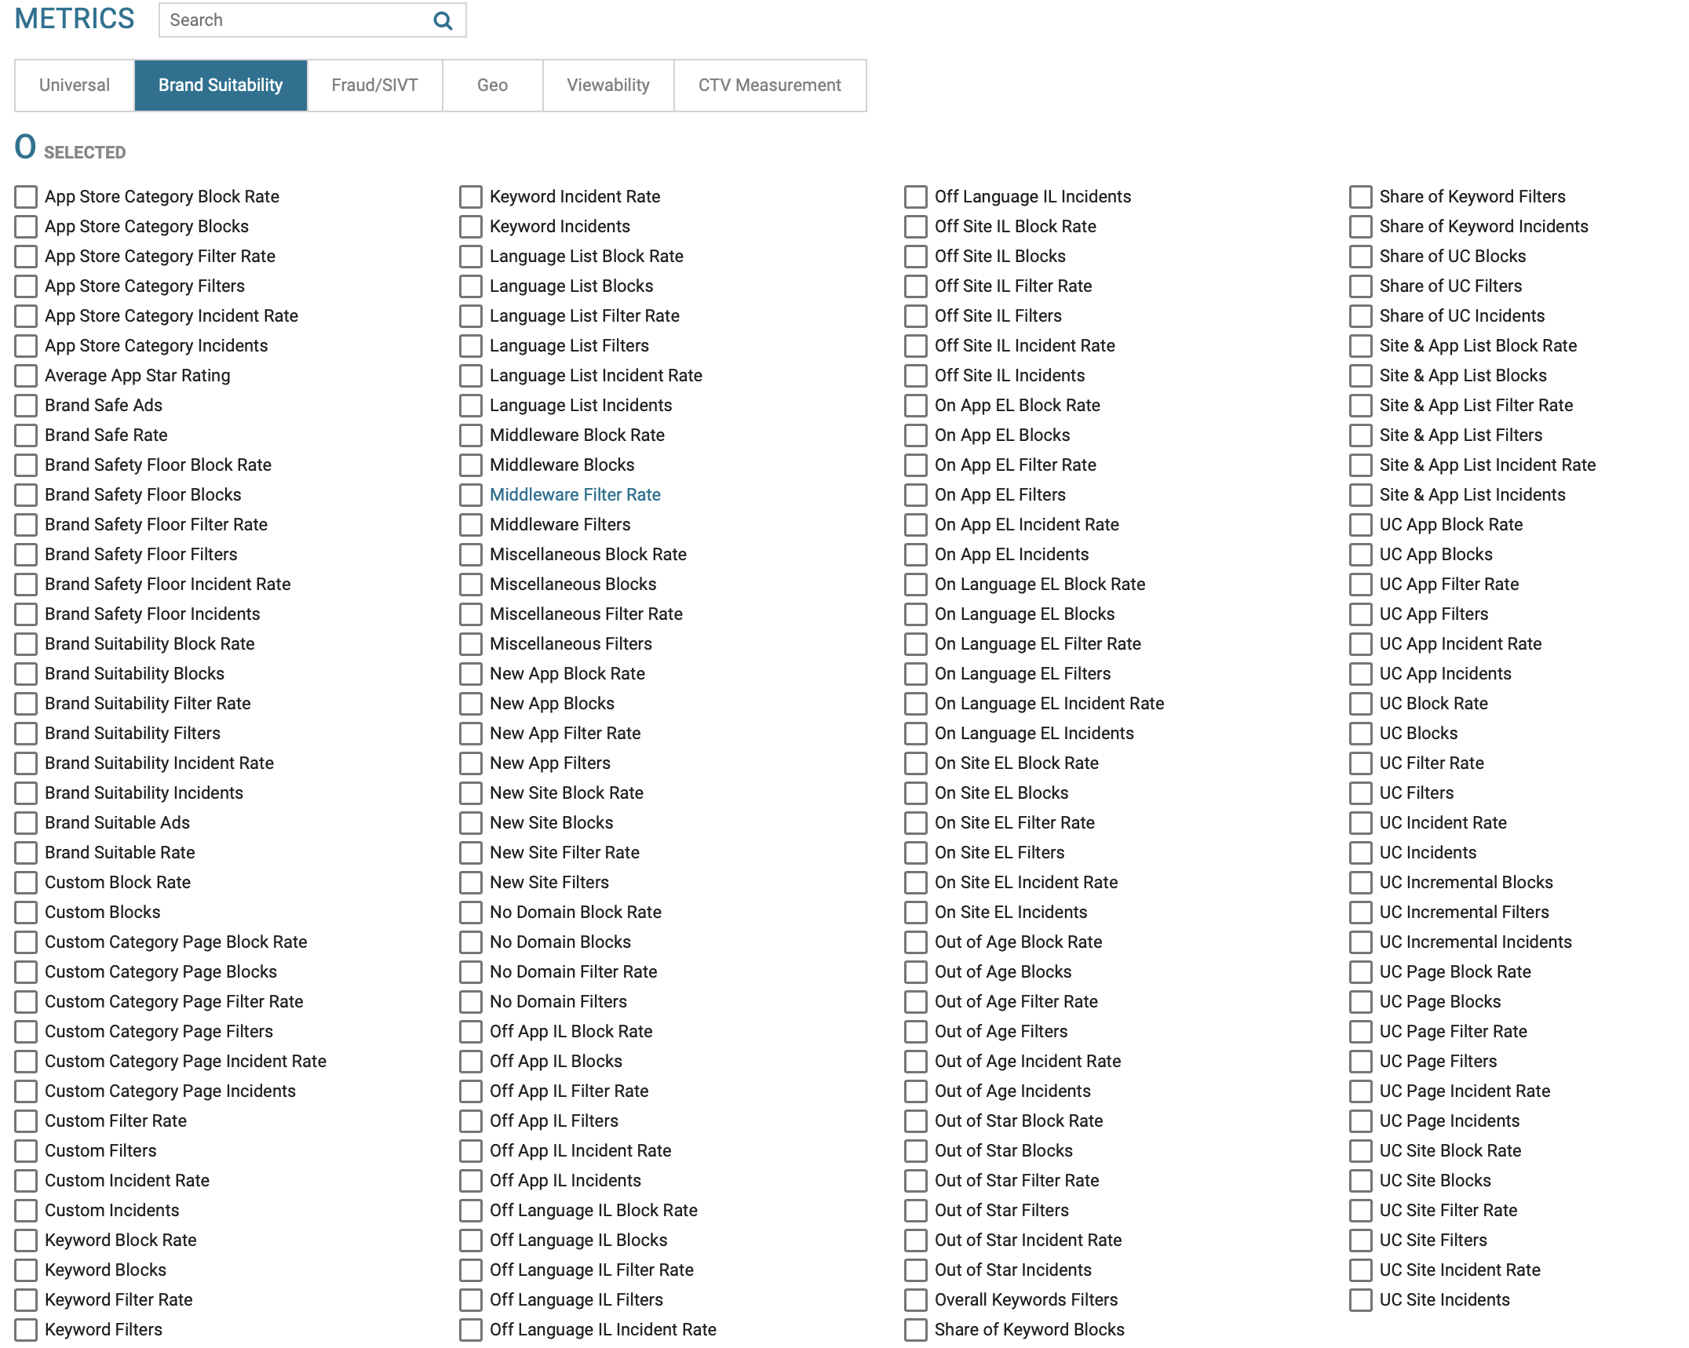The width and height of the screenshot is (1689, 1348).
Task: Switch to the Universal tab
Action: coord(75,86)
